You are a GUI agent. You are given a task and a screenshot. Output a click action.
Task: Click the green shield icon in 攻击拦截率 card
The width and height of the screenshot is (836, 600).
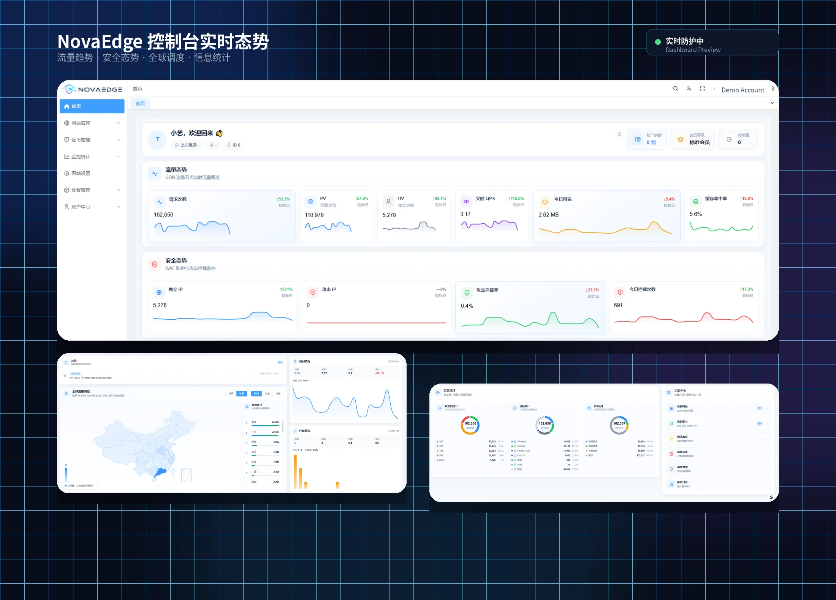tap(467, 293)
